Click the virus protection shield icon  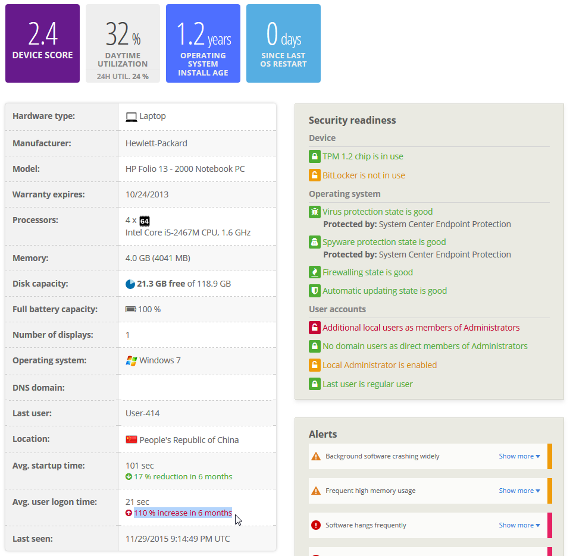point(314,212)
